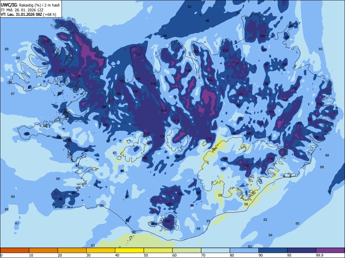Click valid time 'VT: Lau. 31.01.2026 08Z (+68 h)'
The height and width of the screenshot is (258, 345).
[28, 14]
